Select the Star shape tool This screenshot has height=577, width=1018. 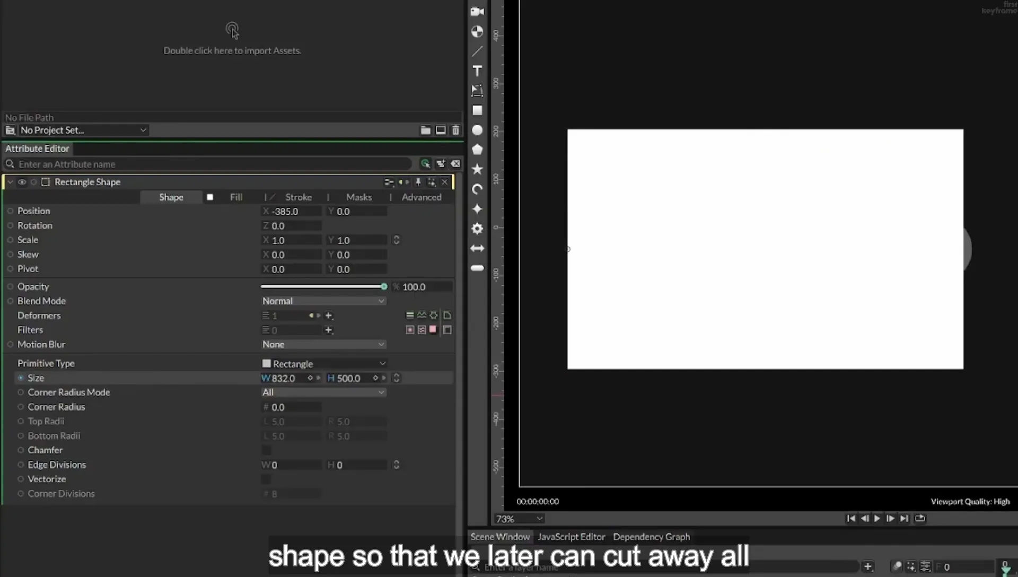click(x=477, y=169)
